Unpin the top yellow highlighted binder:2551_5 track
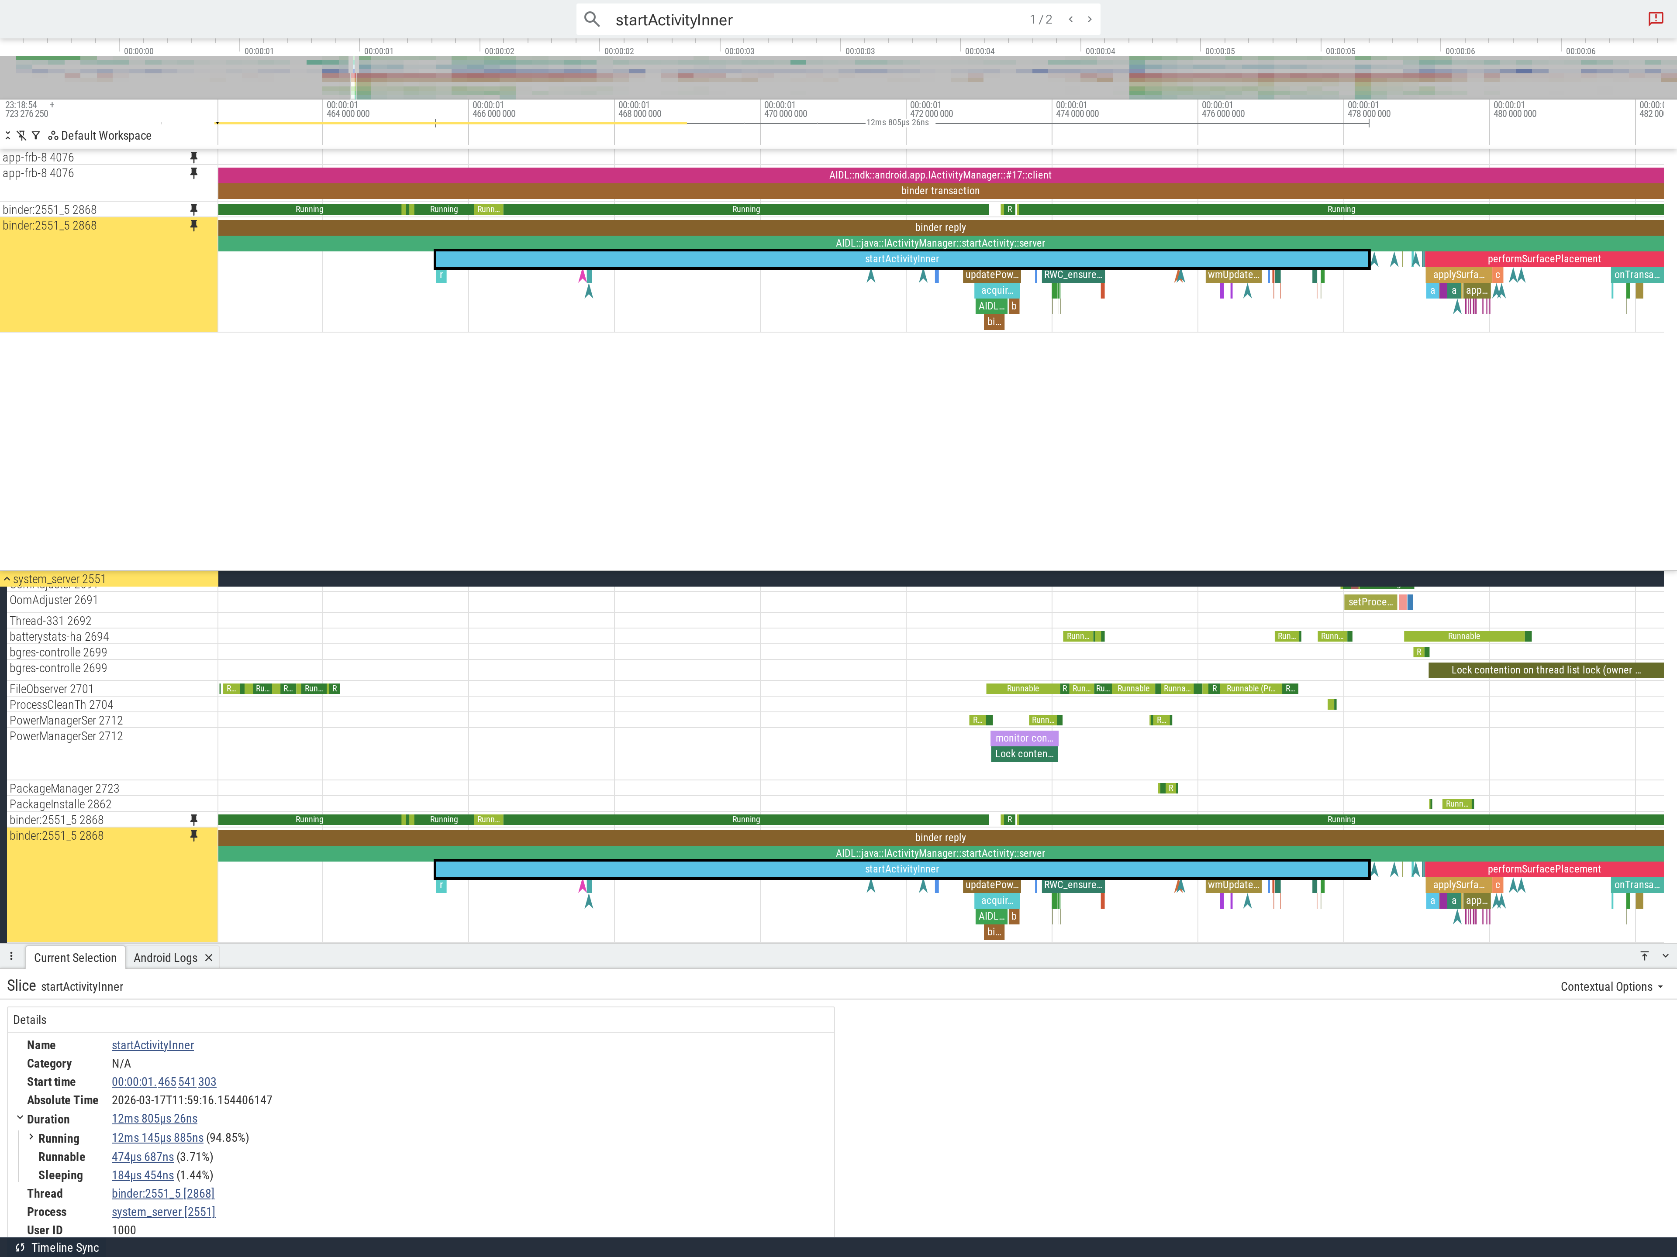This screenshot has height=1257, width=1677. pyautogui.click(x=193, y=225)
